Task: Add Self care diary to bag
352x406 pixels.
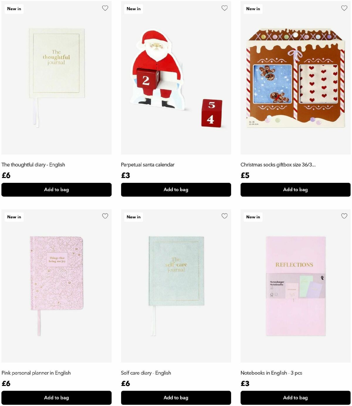Action: click(176, 398)
